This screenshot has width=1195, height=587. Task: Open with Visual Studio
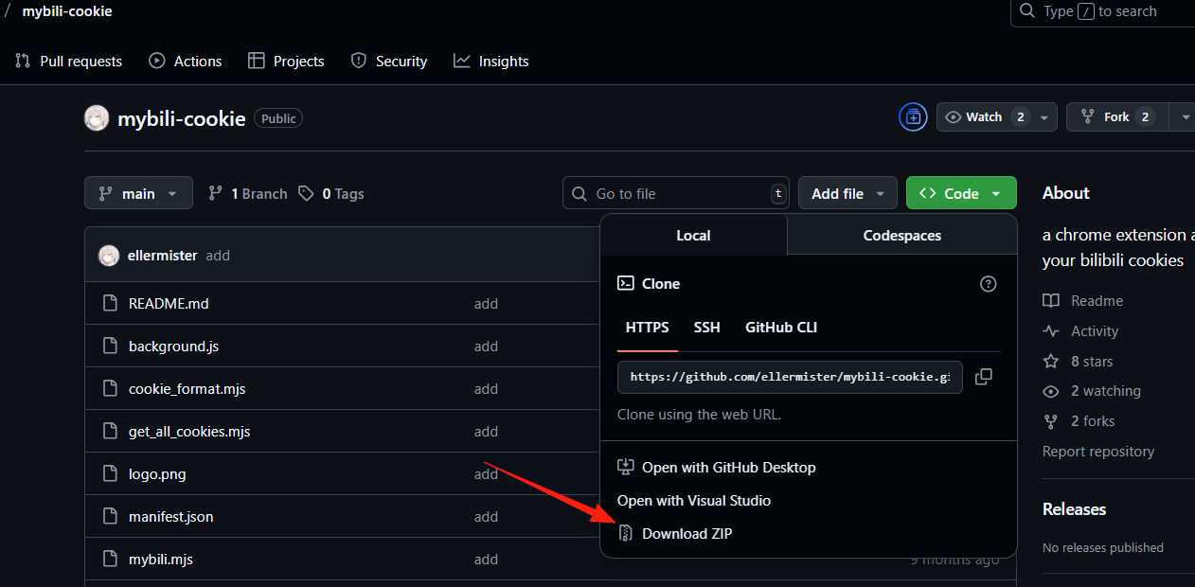click(x=694, y=501)
